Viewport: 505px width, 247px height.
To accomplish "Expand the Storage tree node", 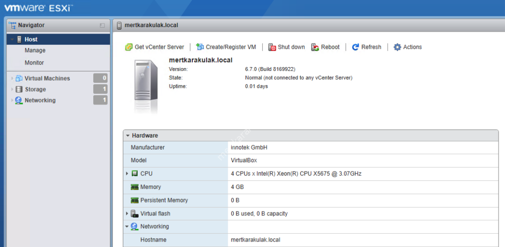I will point(12,89).
